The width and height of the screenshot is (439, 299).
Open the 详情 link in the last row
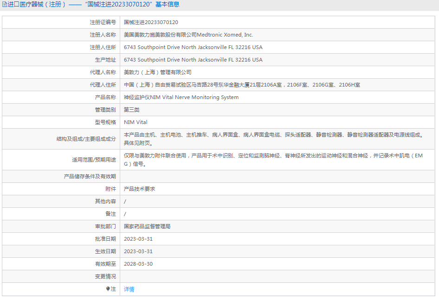(x=129, y=289)
